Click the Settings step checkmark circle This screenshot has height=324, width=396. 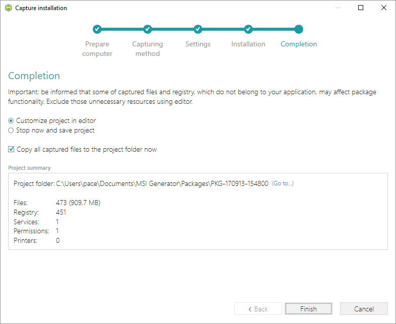(x=197, y=29)
